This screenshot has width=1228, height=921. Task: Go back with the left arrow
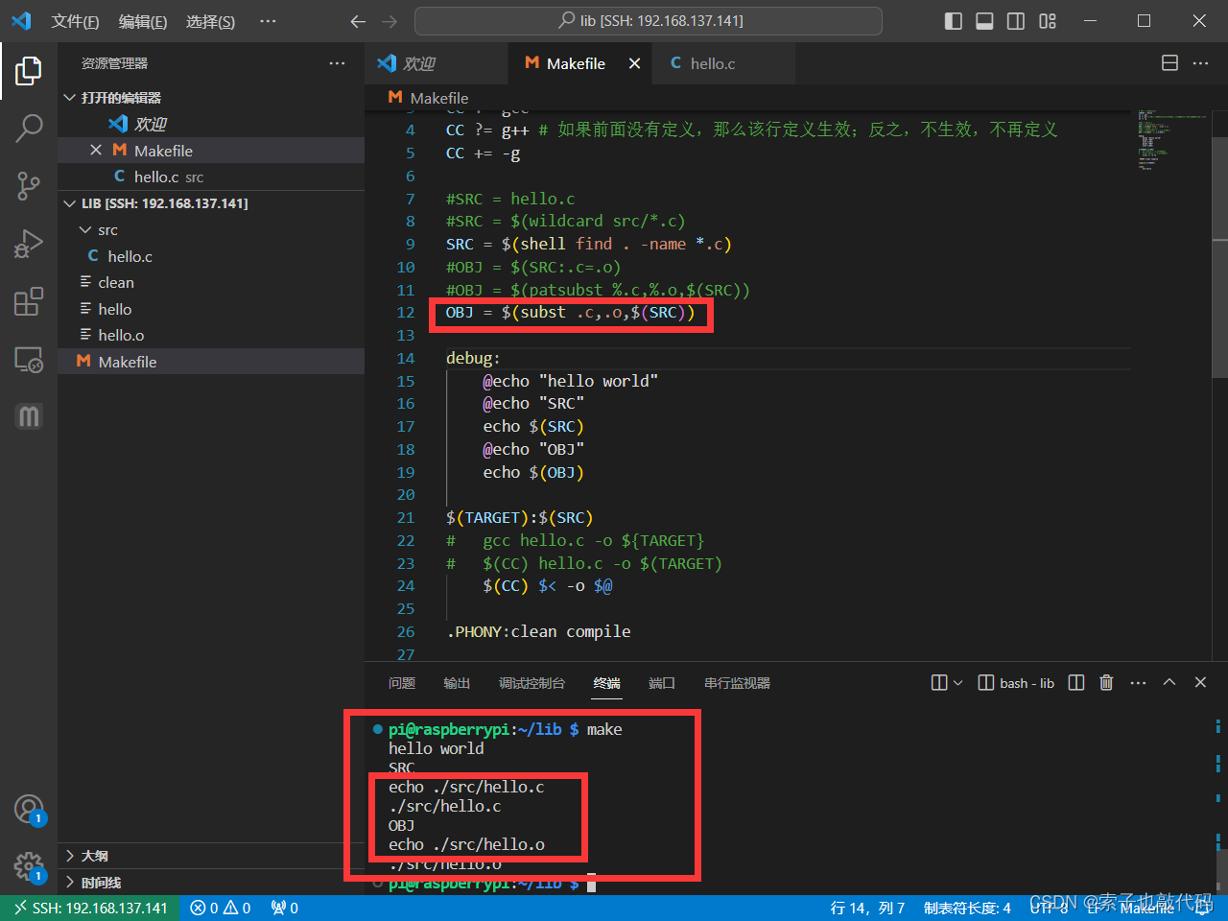click(x=358, y=21)
